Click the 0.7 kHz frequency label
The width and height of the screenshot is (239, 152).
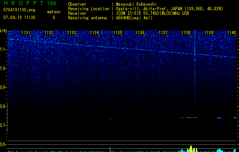point(3,125)
